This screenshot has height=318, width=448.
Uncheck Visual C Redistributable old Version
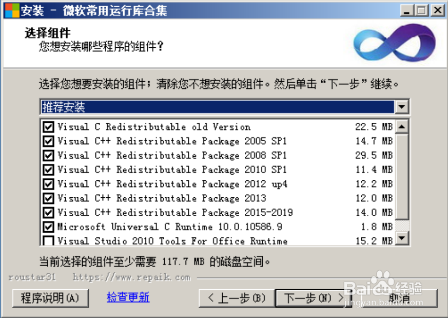click(x=48, y=127)
